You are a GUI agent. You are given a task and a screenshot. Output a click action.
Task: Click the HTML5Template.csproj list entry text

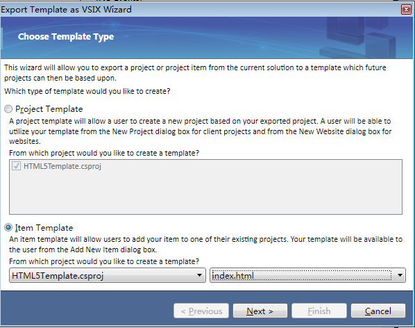pyautogui.click(x=62, y=166)
